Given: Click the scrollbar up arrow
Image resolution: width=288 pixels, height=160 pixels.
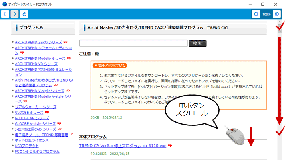Looking at the screenshot, I should pyautogui.click(x=280, y=22).
